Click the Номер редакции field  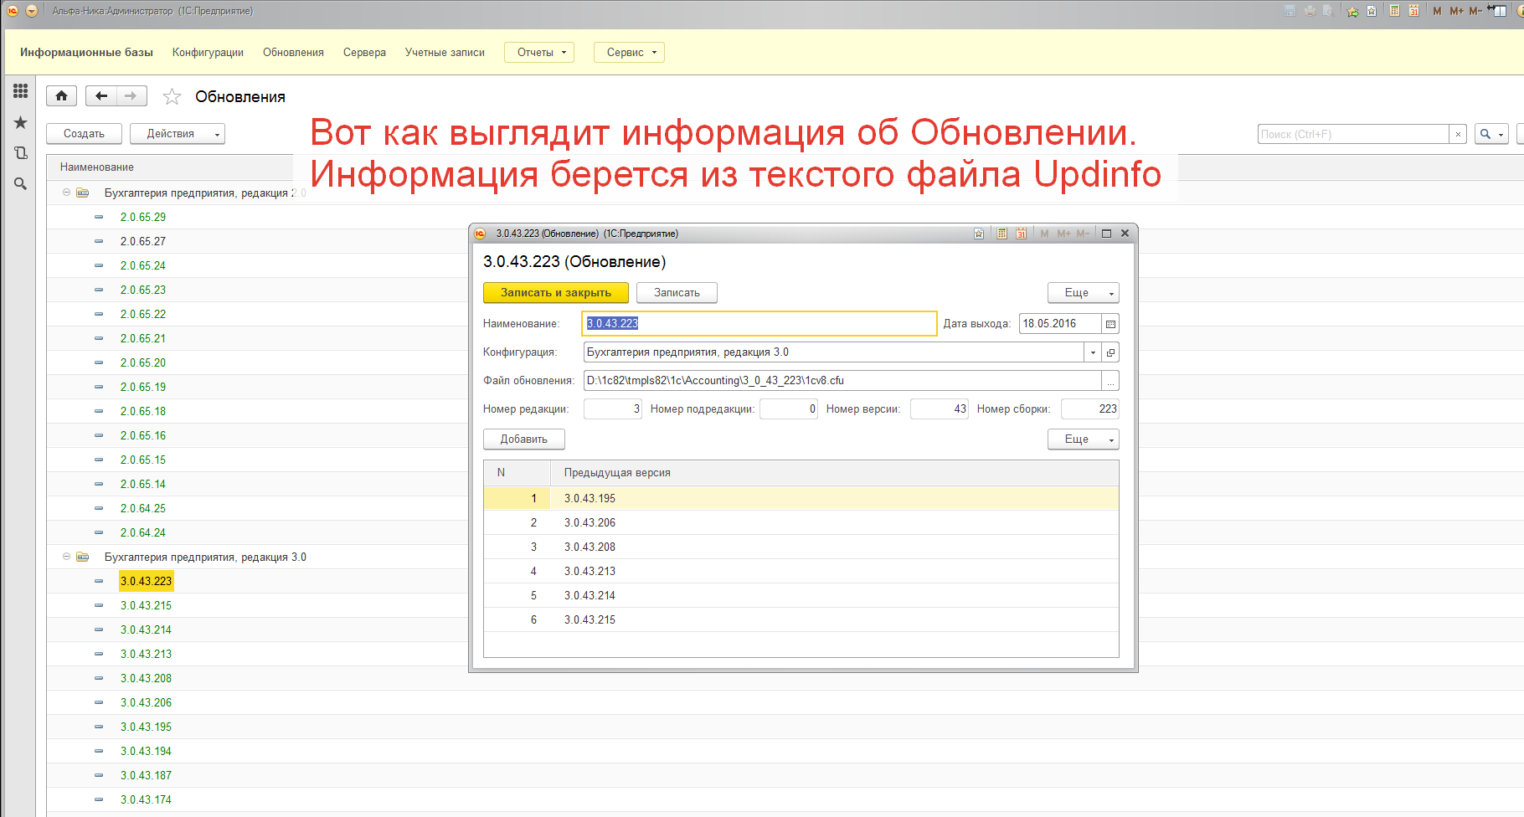tap(613, 409)
